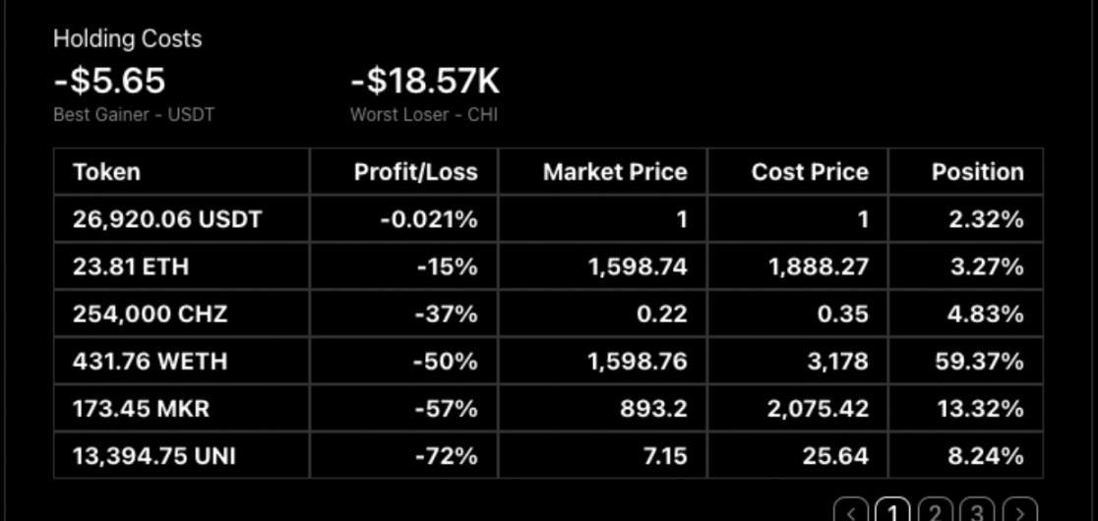Click the Market Price column header
Image resolution: width=1098 pixels, height=521 pixels.
(x=615, y=172)
